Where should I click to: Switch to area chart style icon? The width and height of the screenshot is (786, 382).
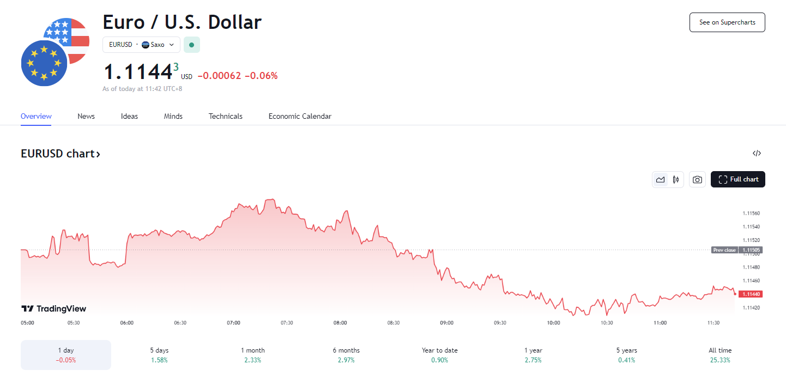[661, 179]
